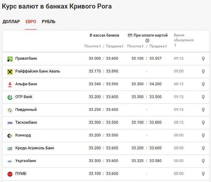The width and height of the screenshot is (211, 182).
Task: Click Таскомбанк card sell rate 33.800
Action: 155,122
